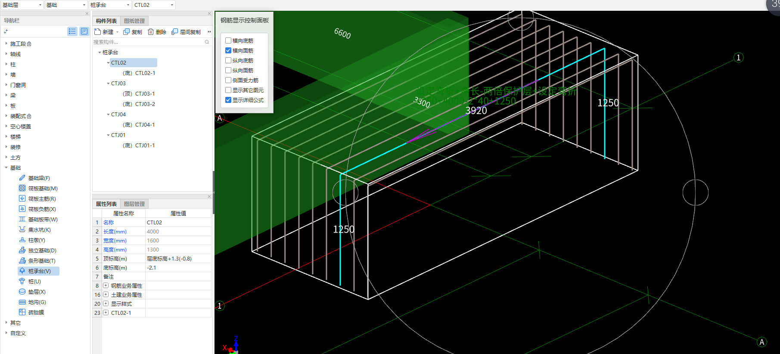Switch navigation bar to list view icon
This screenshot has width=780, height=354.
(72, 31)
